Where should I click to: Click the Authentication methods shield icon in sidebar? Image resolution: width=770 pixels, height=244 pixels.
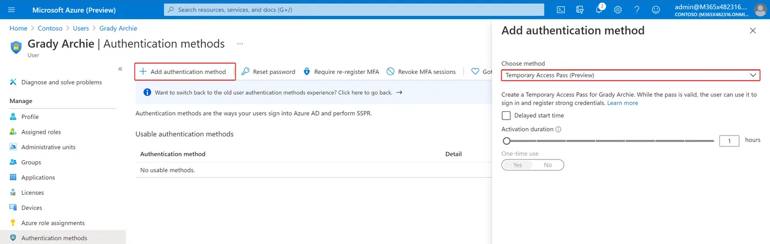click(x=13, y=238)
